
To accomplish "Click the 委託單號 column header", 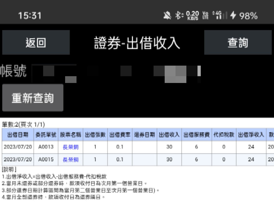I will click(x=46, y=135).
